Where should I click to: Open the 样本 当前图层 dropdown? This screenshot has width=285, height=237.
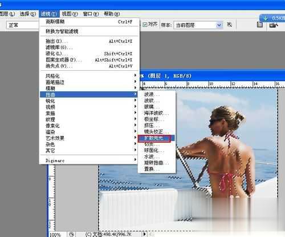pyautogui.click(x=198, y=25)
